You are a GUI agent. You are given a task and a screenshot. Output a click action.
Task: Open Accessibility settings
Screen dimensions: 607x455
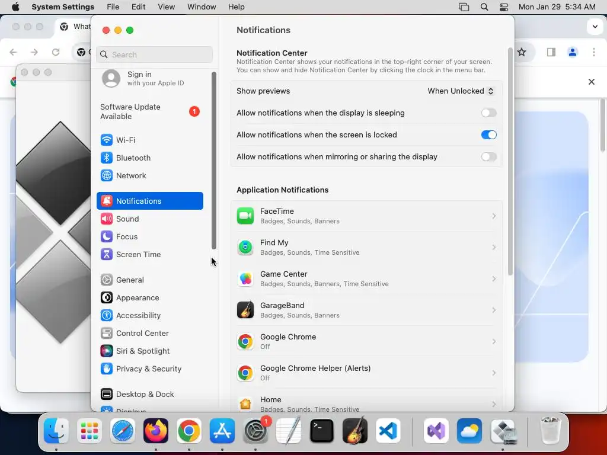click(150, 316)
